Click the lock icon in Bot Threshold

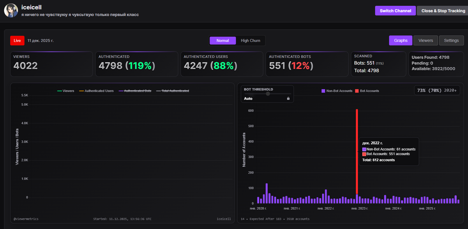point(288,98)
